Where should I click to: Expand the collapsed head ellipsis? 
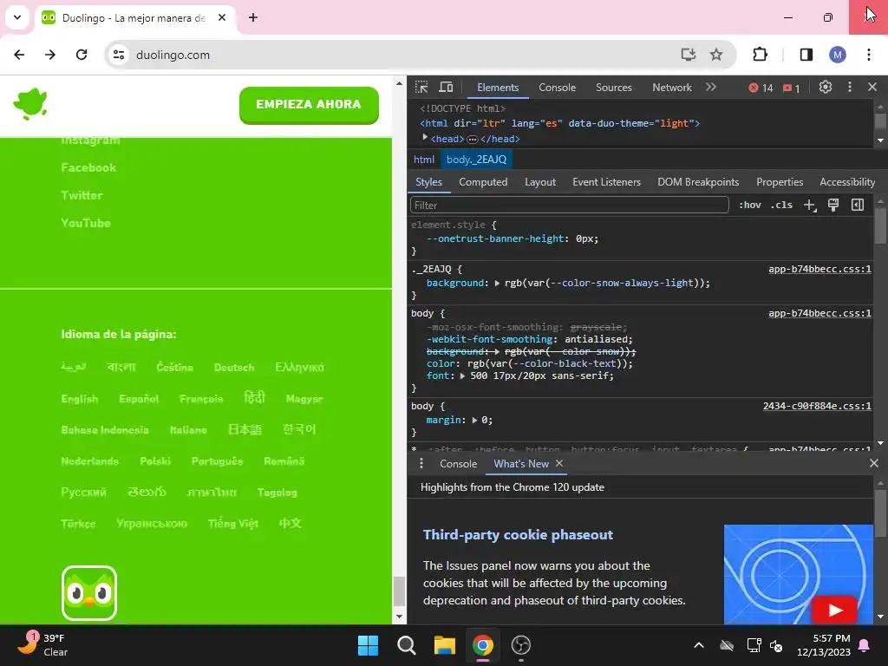click(473, 140)
